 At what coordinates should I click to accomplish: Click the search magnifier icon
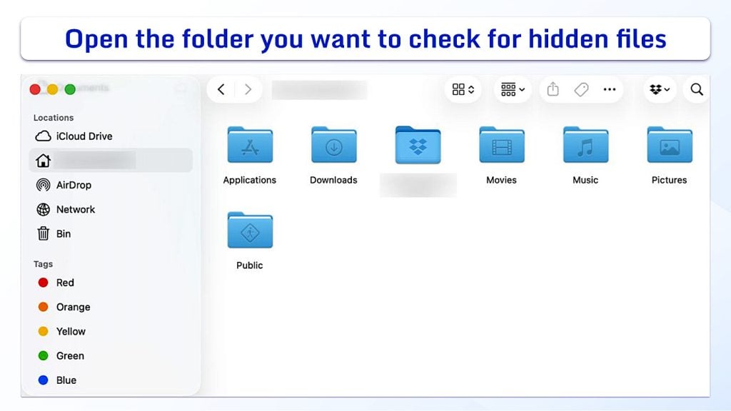click(697, 89)
